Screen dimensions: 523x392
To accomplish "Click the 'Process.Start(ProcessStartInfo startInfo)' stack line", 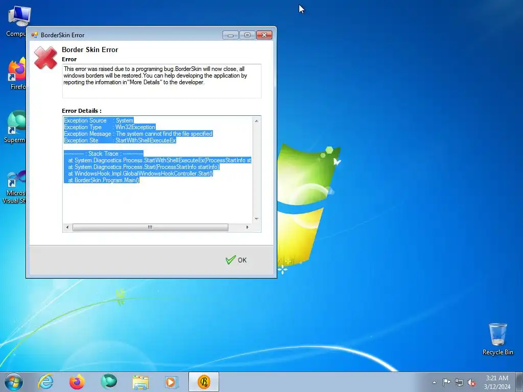I will point(142,167).
